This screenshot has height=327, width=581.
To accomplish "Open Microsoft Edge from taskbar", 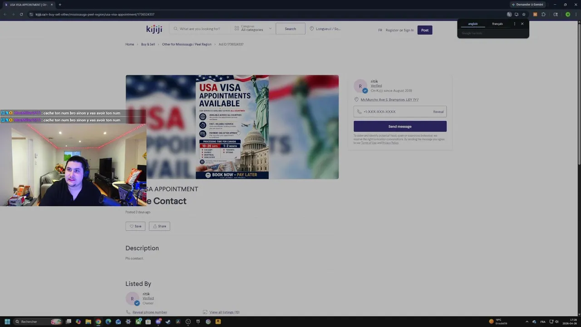I will tap(108, 322).
